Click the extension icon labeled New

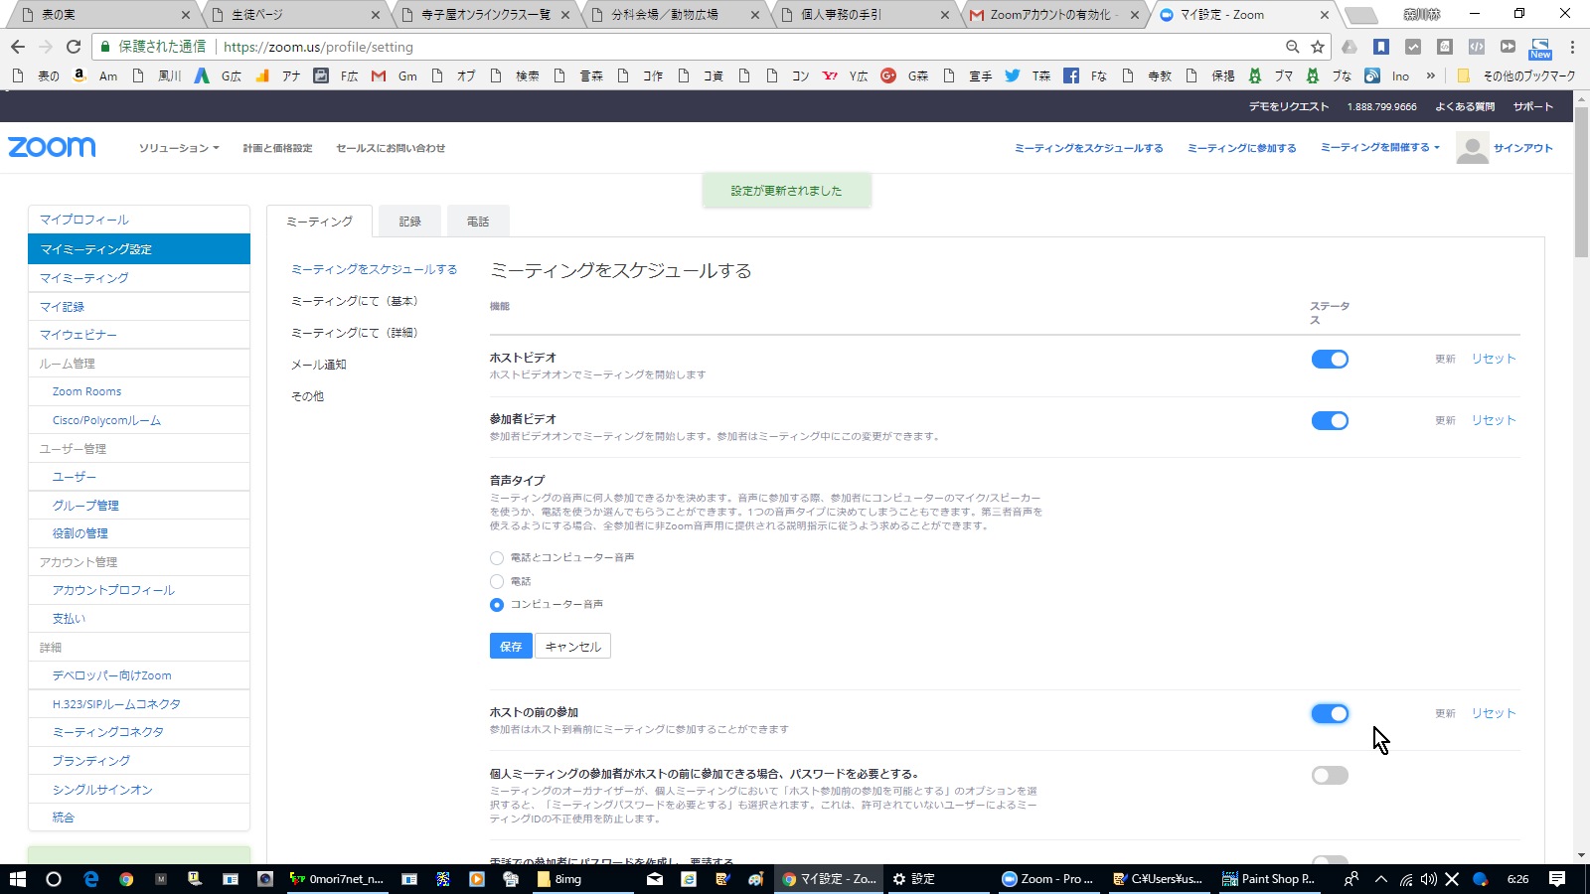point(1540,47)
